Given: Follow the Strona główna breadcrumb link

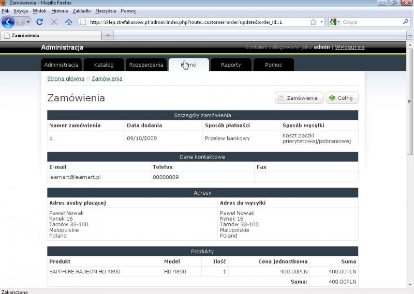Looking at the screenshot, I should point(66,79).
